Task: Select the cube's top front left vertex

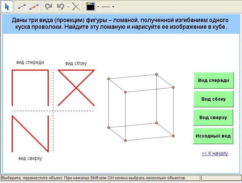Action: click(x=125, y=92)
